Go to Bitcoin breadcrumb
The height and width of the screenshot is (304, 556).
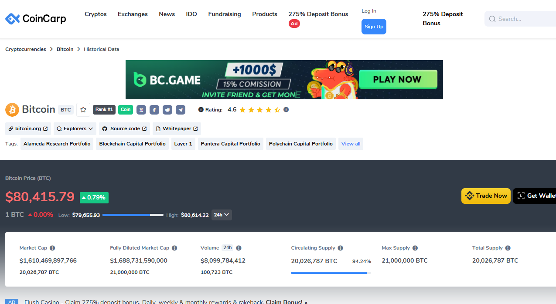click(65, 49)
